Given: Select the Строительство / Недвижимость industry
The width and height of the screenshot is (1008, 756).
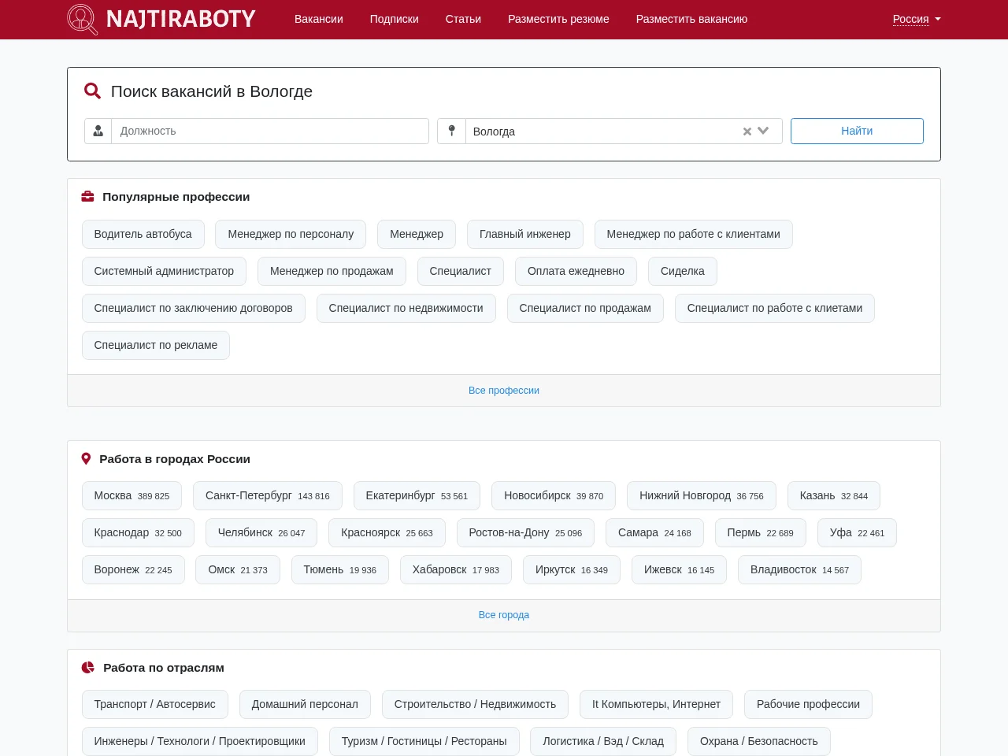Looking at the screenshot, I should (475, 705).
